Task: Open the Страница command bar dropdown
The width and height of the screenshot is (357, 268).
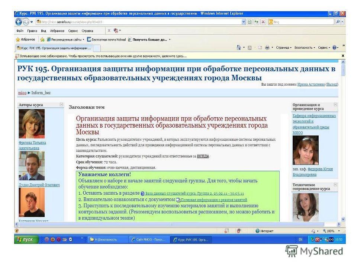Action: click(x=284, y=48)
